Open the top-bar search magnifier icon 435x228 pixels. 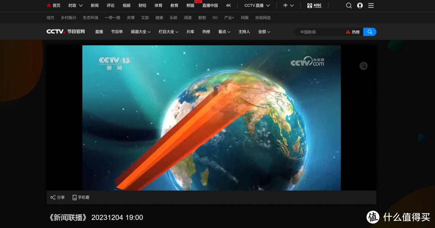(x=349, y=6)
